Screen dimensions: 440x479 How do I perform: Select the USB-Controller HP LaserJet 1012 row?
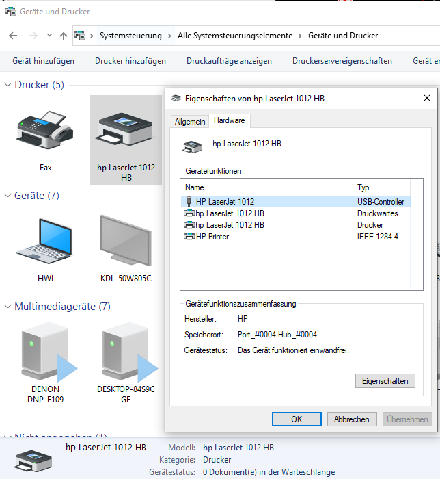[295, 202]
